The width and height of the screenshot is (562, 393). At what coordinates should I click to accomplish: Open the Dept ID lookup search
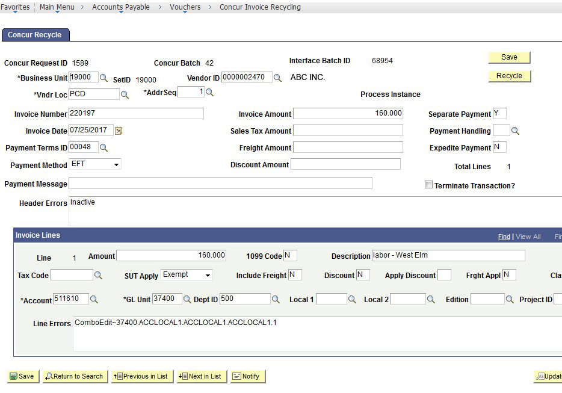click(x=274, y=298)
